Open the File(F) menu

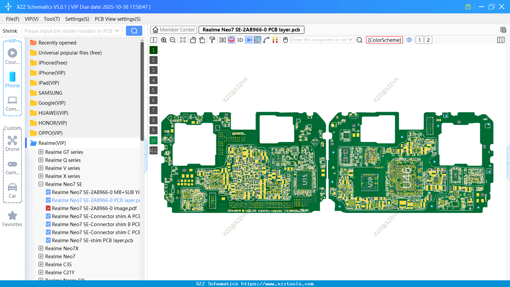[x=13, y=19]
